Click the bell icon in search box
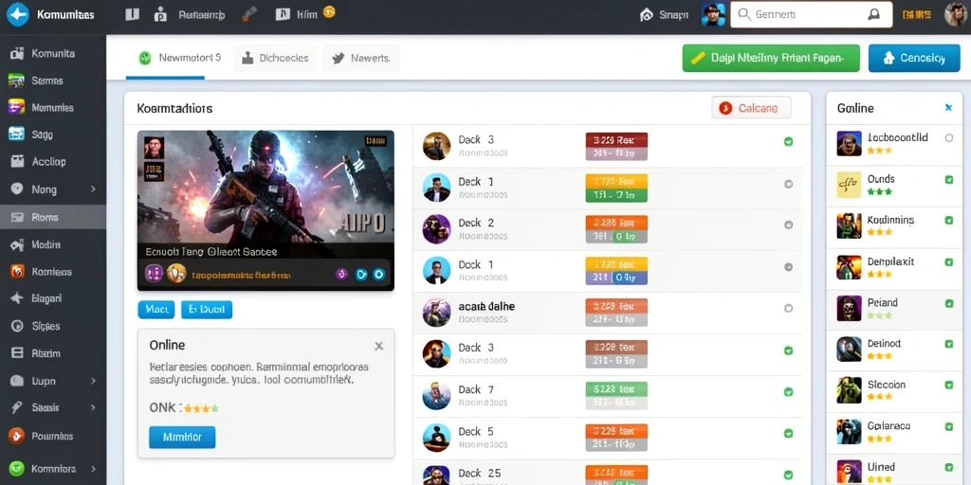The height and width of the screenshot is (485, 971). 873,14
